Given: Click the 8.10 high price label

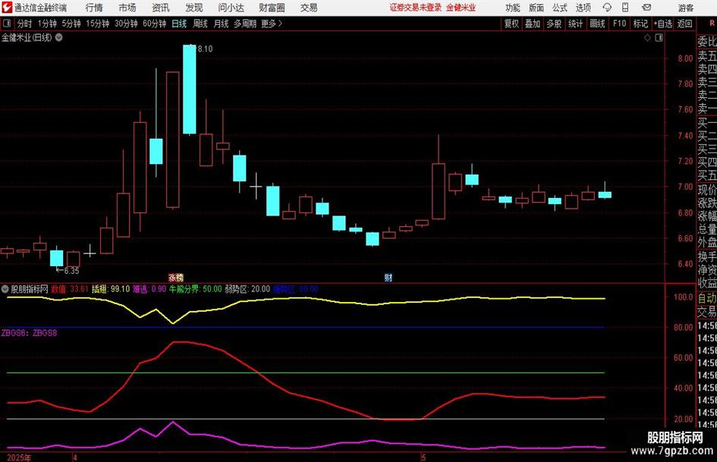Looking at the screenshot, I should tap(206, 49).
